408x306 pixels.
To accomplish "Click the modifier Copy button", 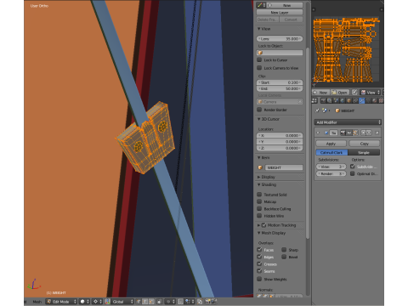I will 365,144.
